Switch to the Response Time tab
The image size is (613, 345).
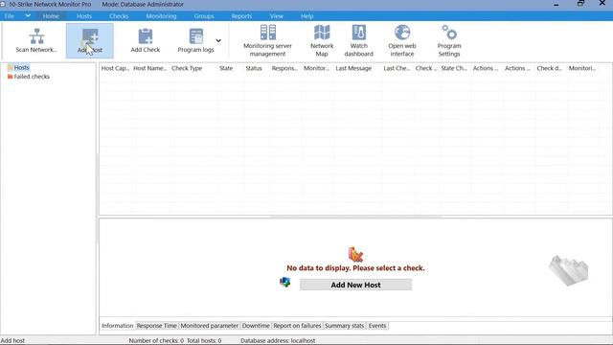coord(156,326)
